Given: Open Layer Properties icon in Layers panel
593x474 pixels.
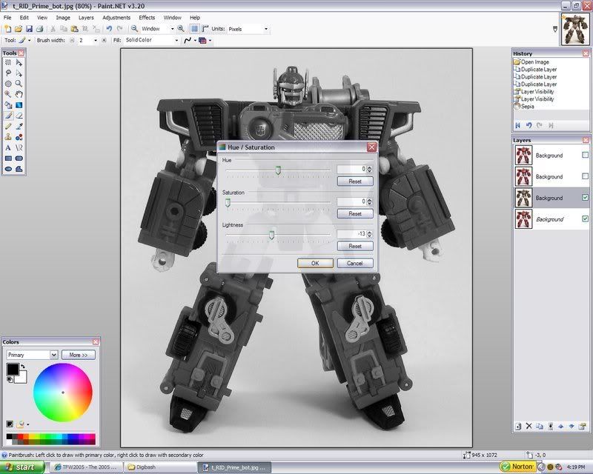Looking at the screenshot, I should [x=582, y=427].
